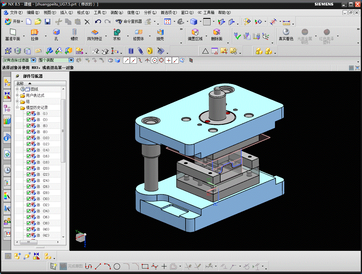Screen dimensions: 362x274
Task: Collapse the 模型历史记录 folder
Action: 17,107
